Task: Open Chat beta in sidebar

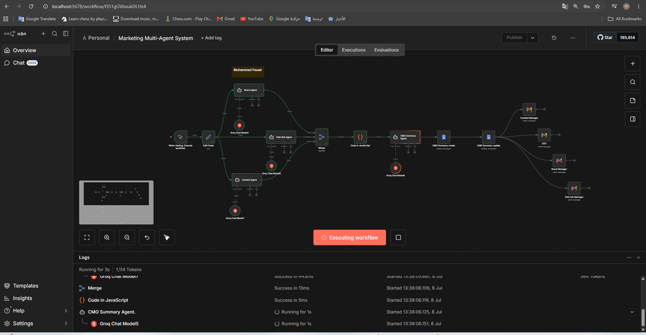Action: pos(36,63)
